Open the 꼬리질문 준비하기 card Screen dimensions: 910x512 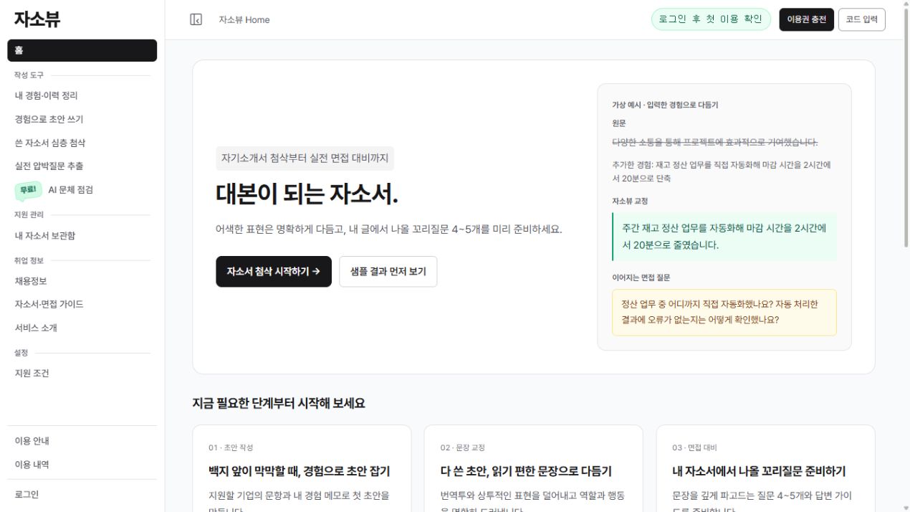(x=765, y=468)
